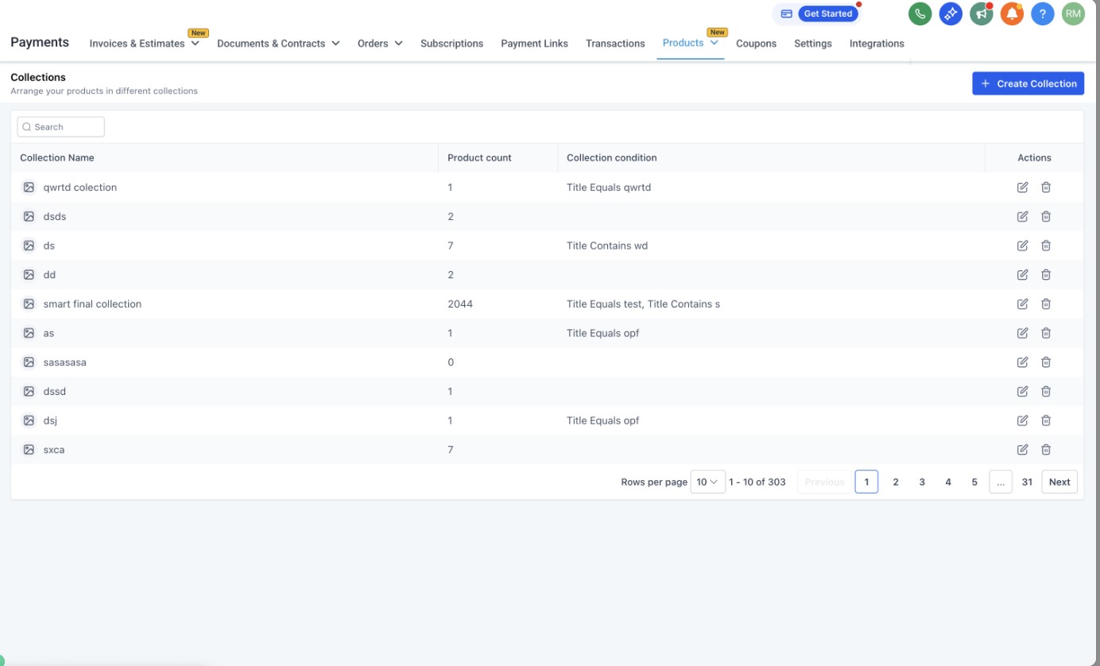Open the RM user avatar menu

[x=1073, y=14]
